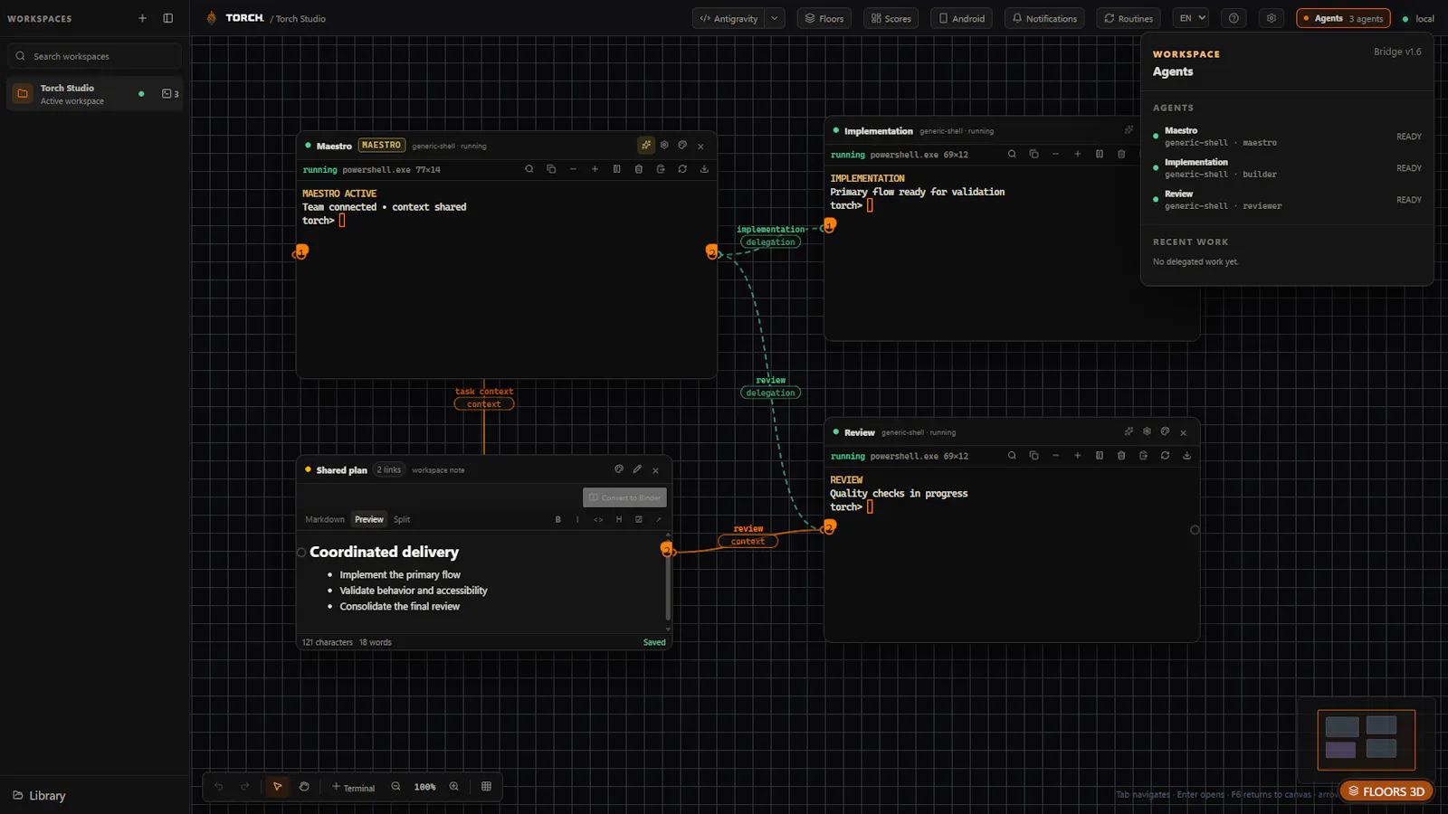Select the hand pan tool
Image resolution: width=1448 pixels, height=814 pixels.
[304, 787]
